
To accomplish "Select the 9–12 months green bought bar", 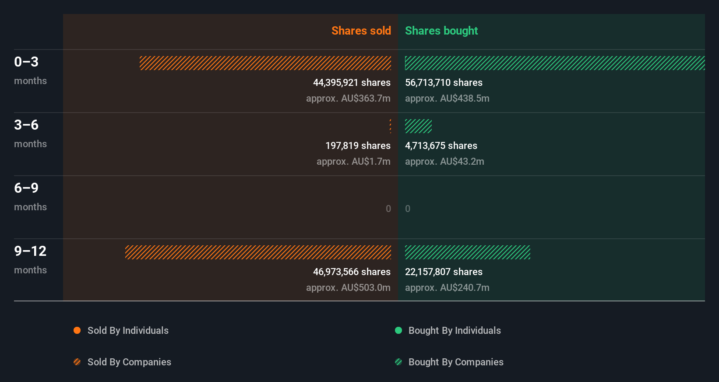I will pos(468,252).
